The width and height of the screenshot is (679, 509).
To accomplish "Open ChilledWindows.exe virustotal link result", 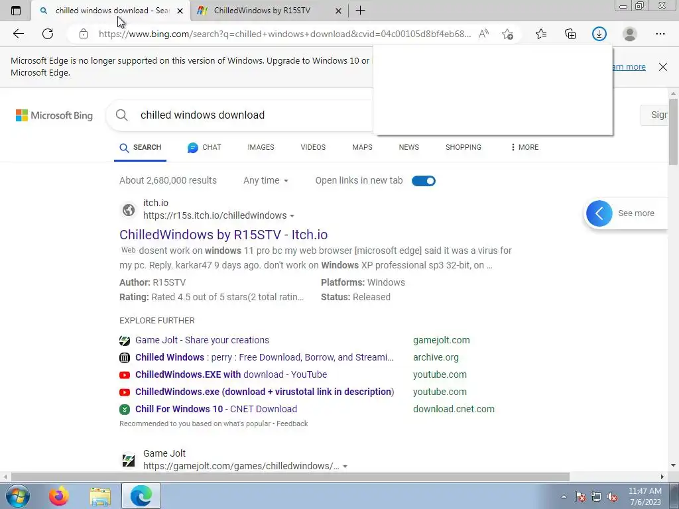I will [x=265, y=392].
